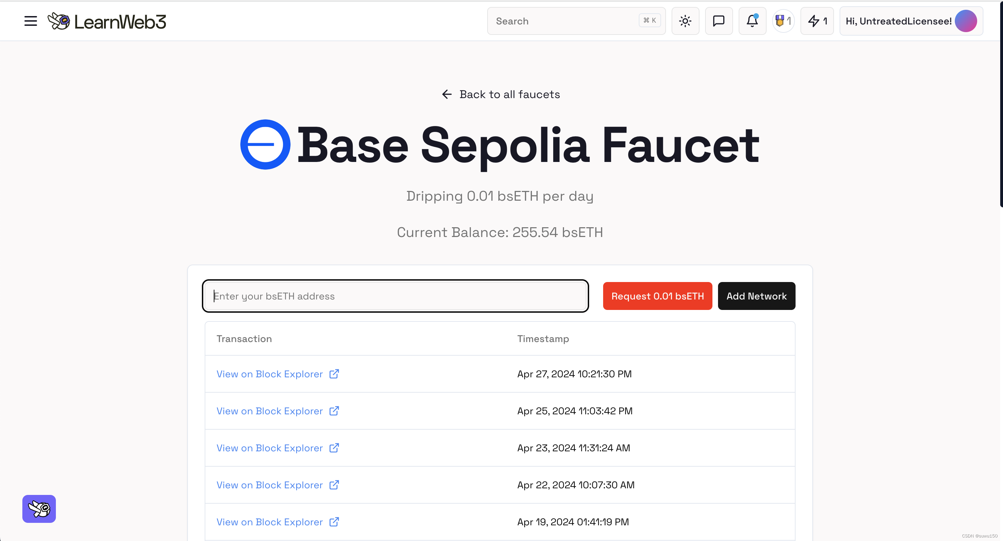Image resolution: width=1003 pixels, height=541 pixels.
Task: Click the back arrow icon beside faucets link
Action: coord(447,94)
